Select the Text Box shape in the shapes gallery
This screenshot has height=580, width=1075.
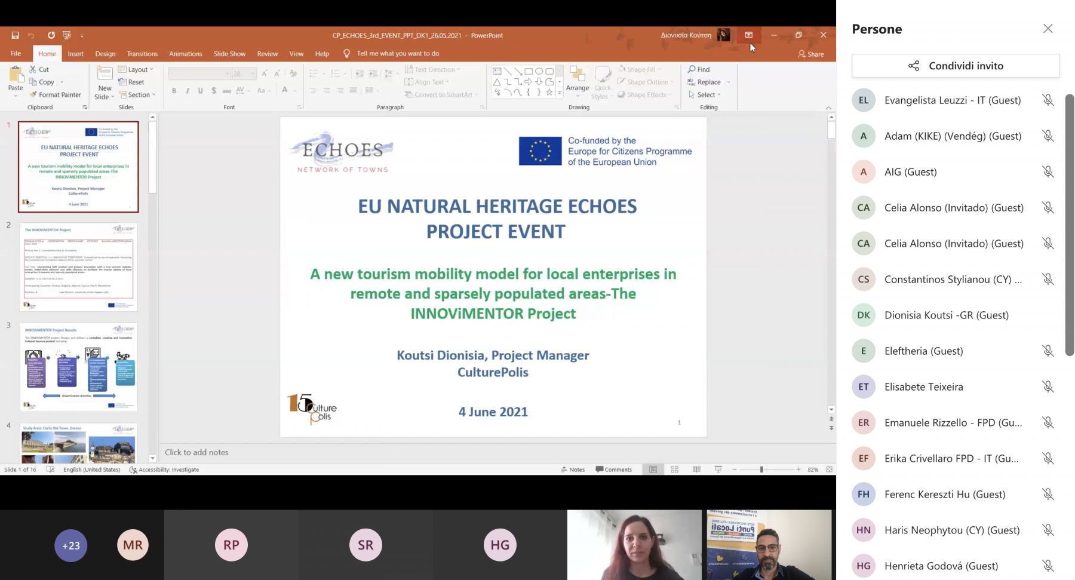click(497, 71)
